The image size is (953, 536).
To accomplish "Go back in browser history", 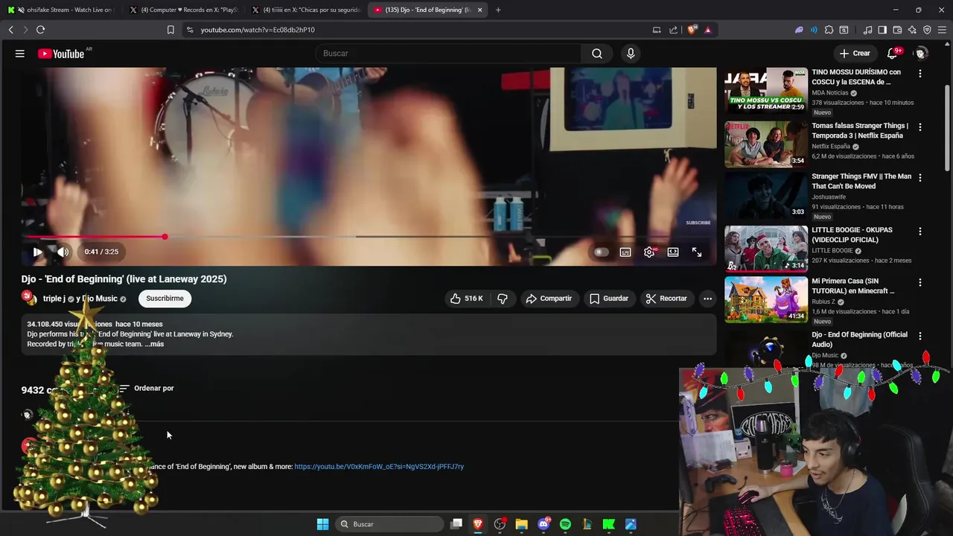I will (x=10, y=30).
